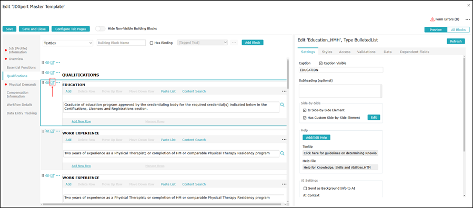Open the row-toolbar ellipsis at the right end of the first WORK EXPERIENCE toolbar
This screenshot has width=473, height=208.
(x=284, y=140)
